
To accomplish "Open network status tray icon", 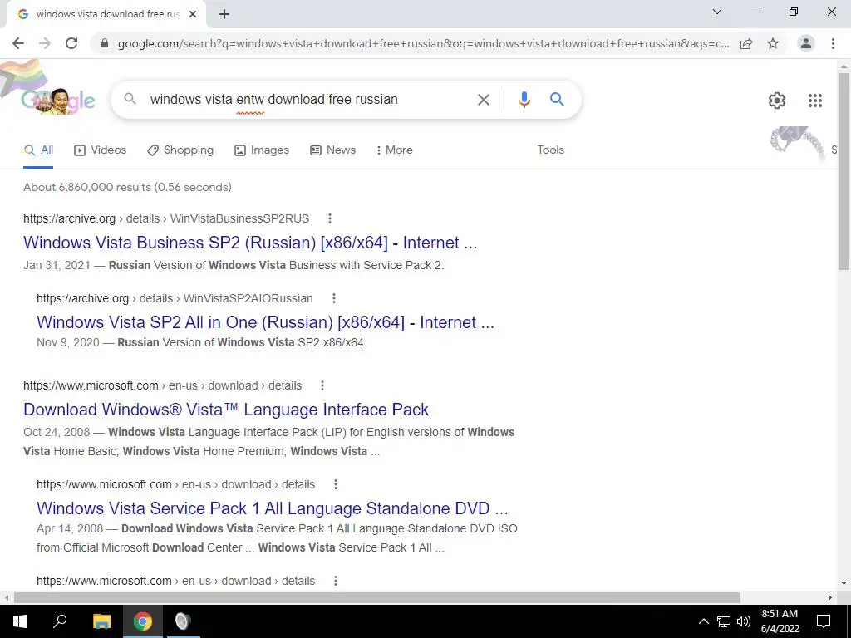I will coord(724,621).
